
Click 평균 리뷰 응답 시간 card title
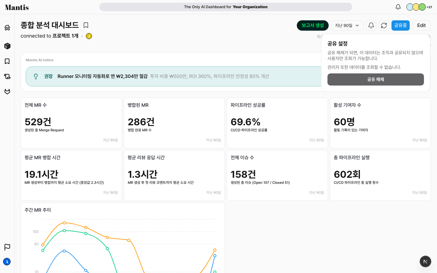click(146, 157)
